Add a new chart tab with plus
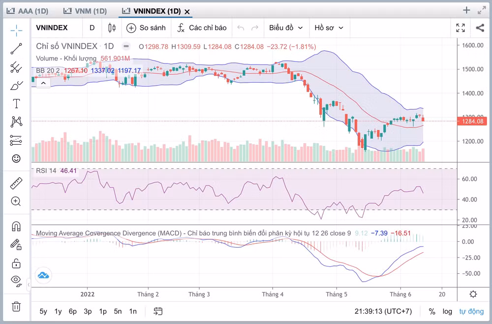This screenshot has height=324, width=492. [466, 10]
